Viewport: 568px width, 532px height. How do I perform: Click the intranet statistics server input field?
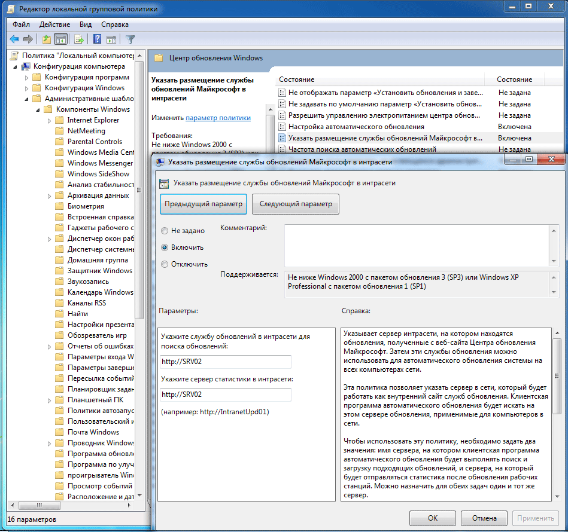(x=225, y=395)
